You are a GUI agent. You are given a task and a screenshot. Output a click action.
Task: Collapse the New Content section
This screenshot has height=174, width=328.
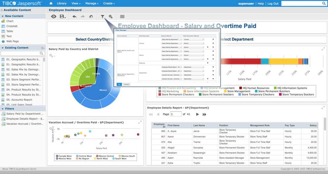click(3, 16)
